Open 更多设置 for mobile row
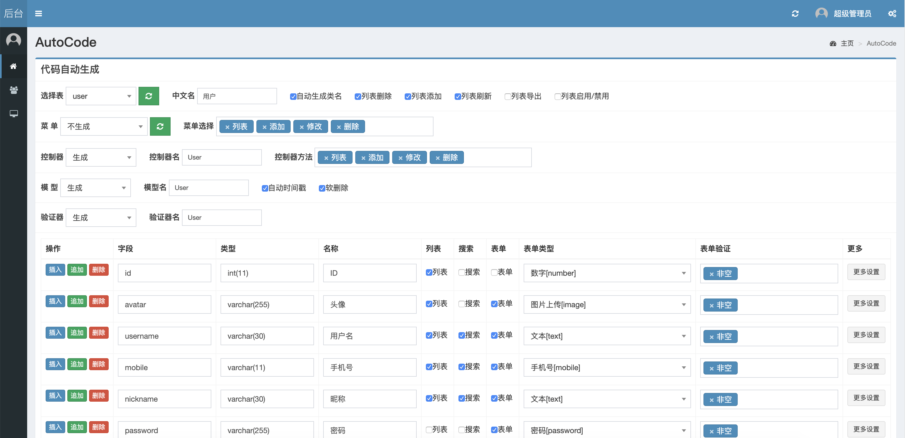 point(866,366)
